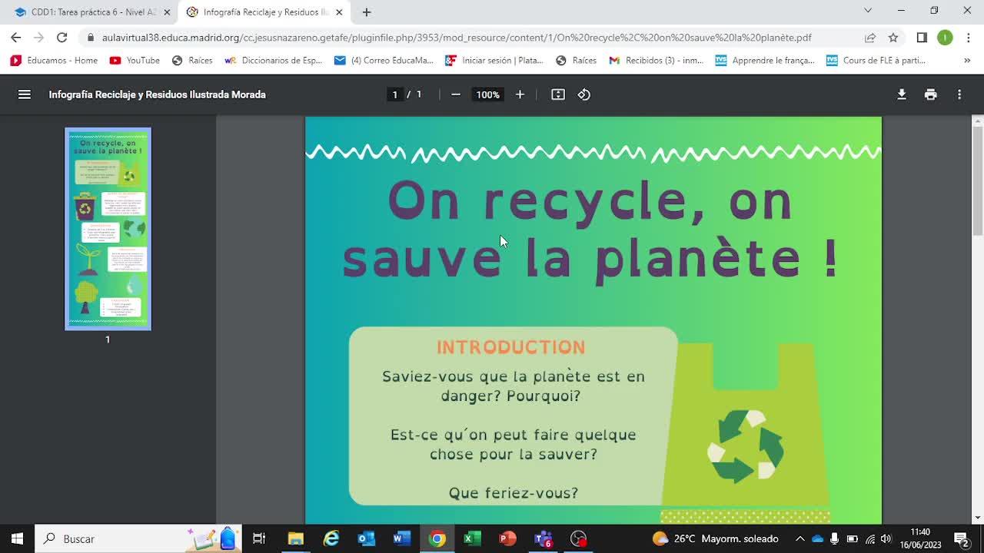The height and width of the screenshot is (553, 984).
Task: Show hidden system tray icons
Action: point(799,538)
